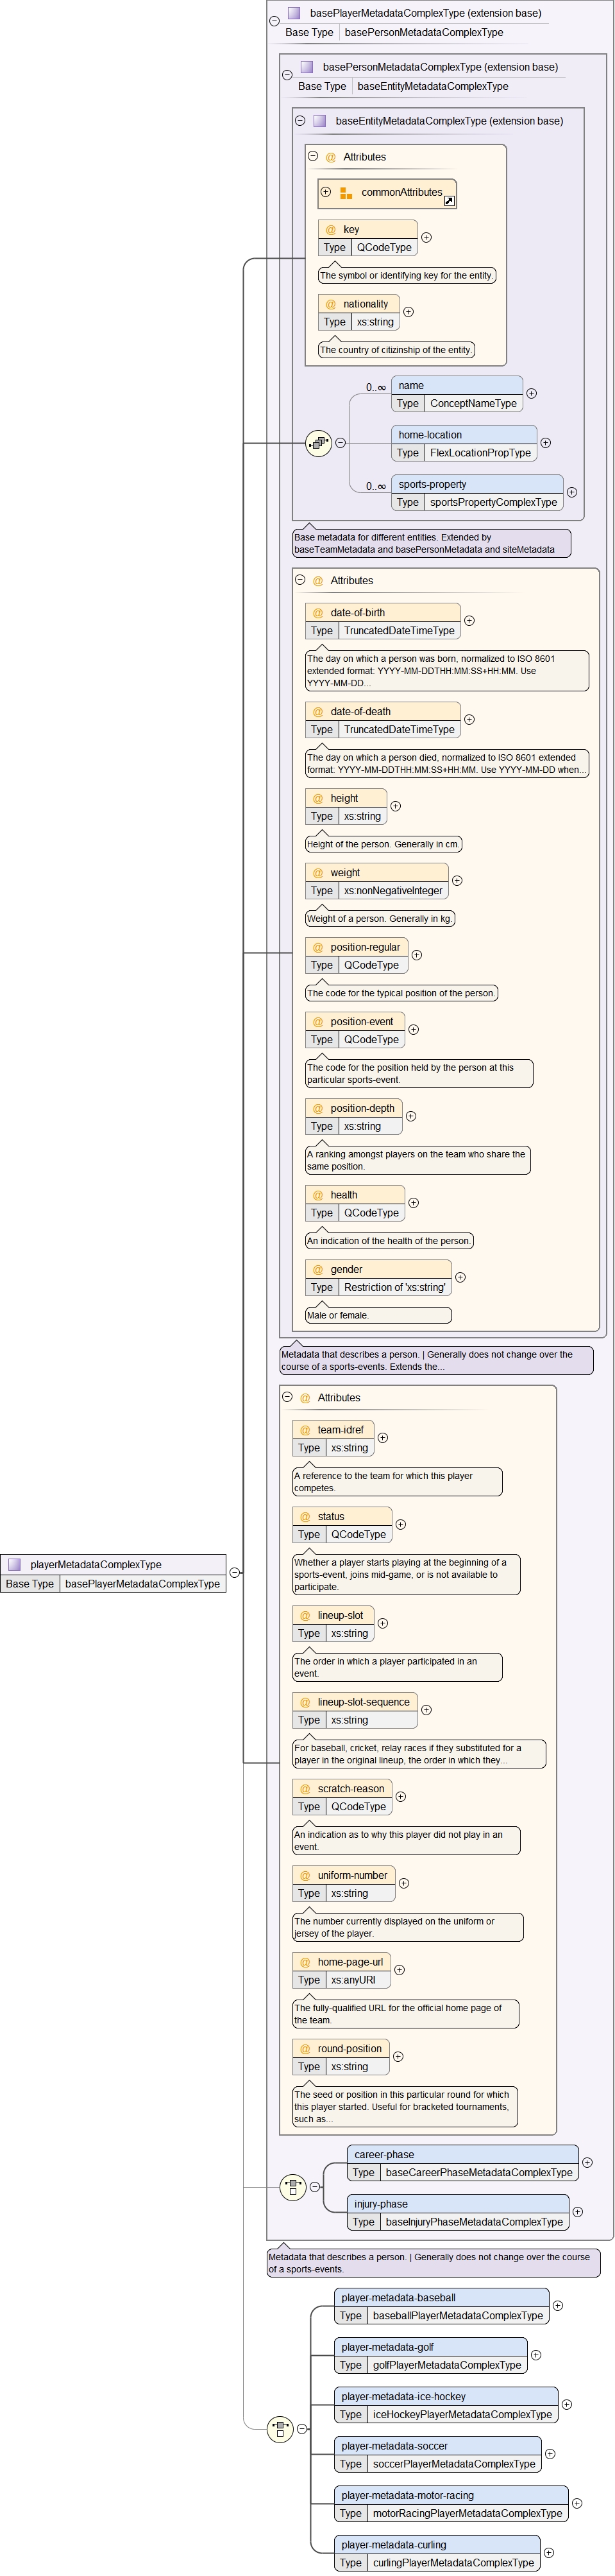Screen dimensions: 615x2576
Task: Click the purple basePlayerMetadataComplexType type icon
Action: point(294,14)
